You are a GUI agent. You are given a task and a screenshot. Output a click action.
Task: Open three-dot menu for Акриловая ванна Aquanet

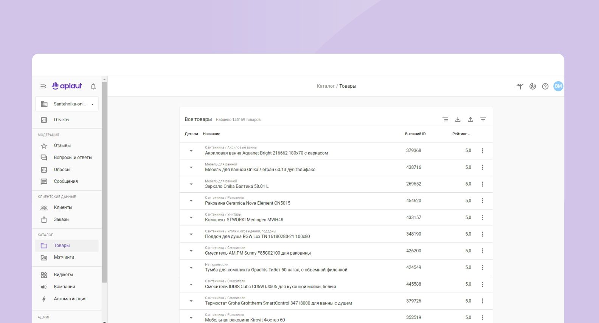[482, 151]
